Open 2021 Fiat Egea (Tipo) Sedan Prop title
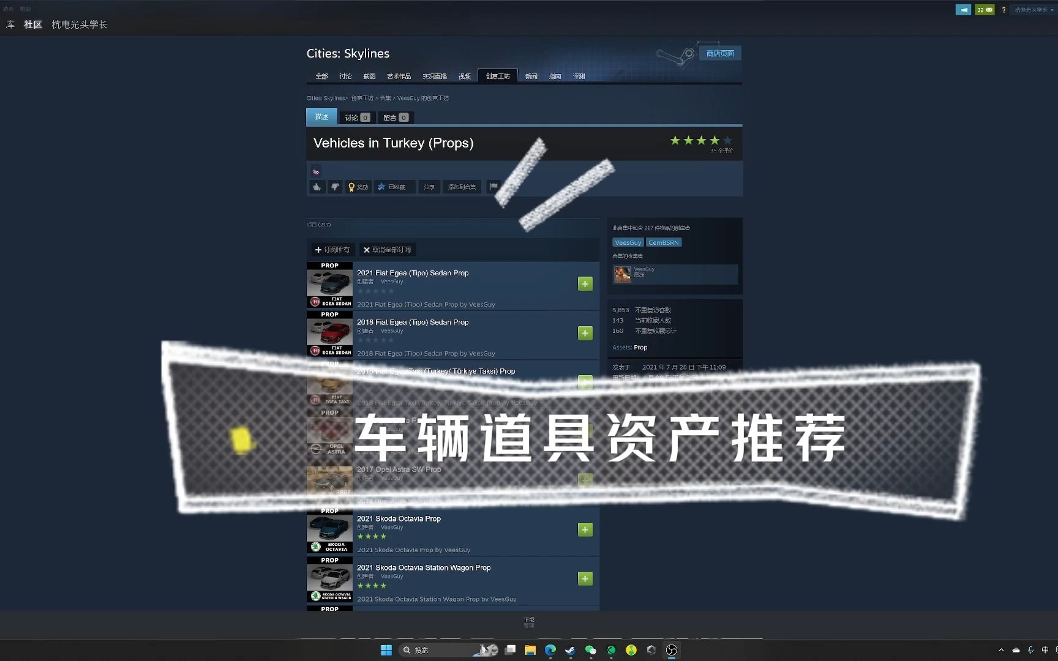The height and width of the screenshot is (661, 1058). coord(413,273)
